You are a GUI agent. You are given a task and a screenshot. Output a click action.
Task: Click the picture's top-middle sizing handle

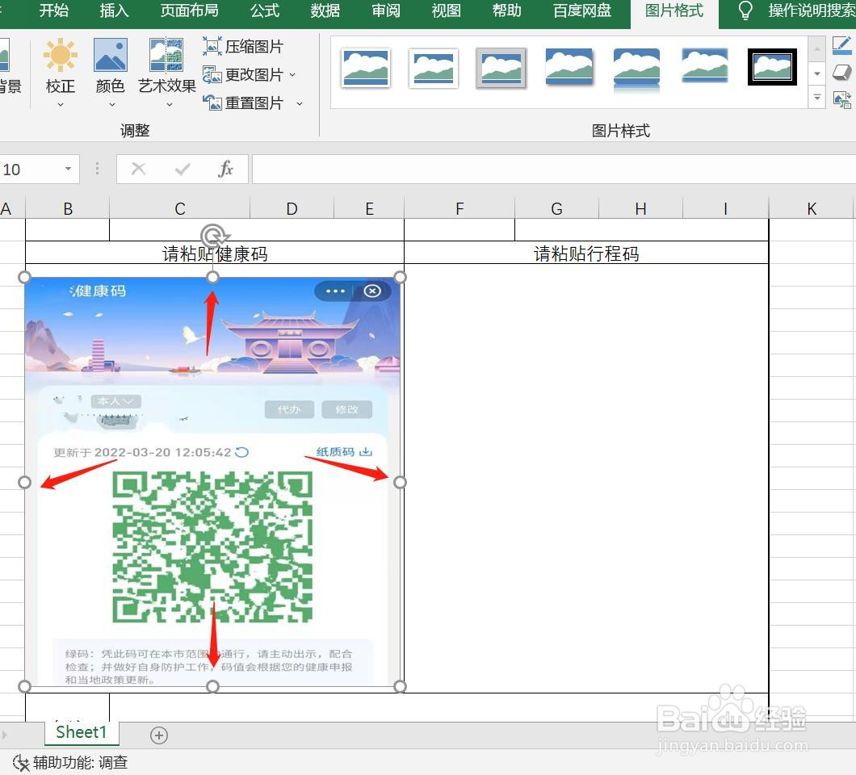click(213, 277)
